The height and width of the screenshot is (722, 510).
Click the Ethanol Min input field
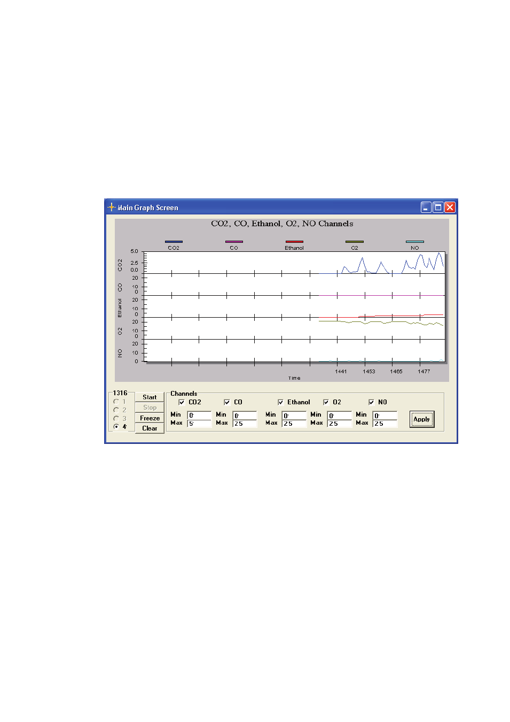coord(294,415)
